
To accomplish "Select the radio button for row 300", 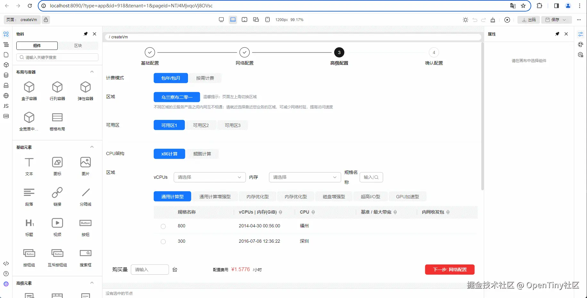I will (163, 242).
